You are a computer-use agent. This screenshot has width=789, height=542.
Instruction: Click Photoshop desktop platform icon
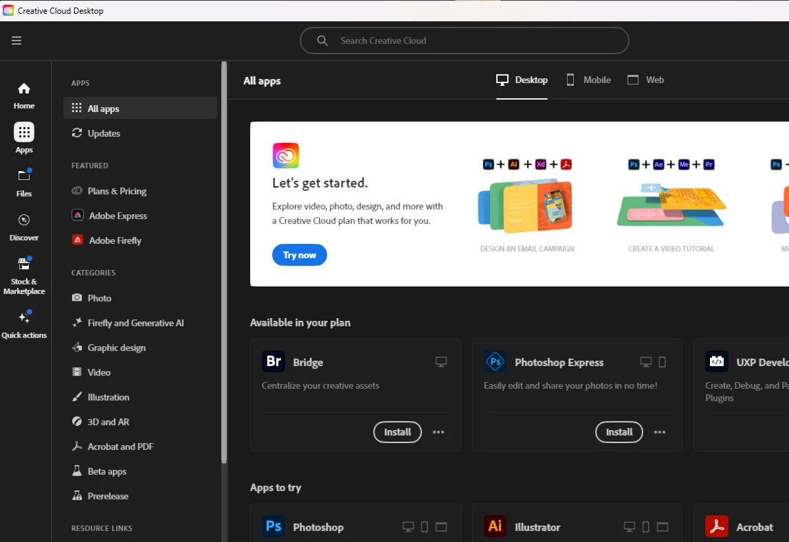(408, 527)
